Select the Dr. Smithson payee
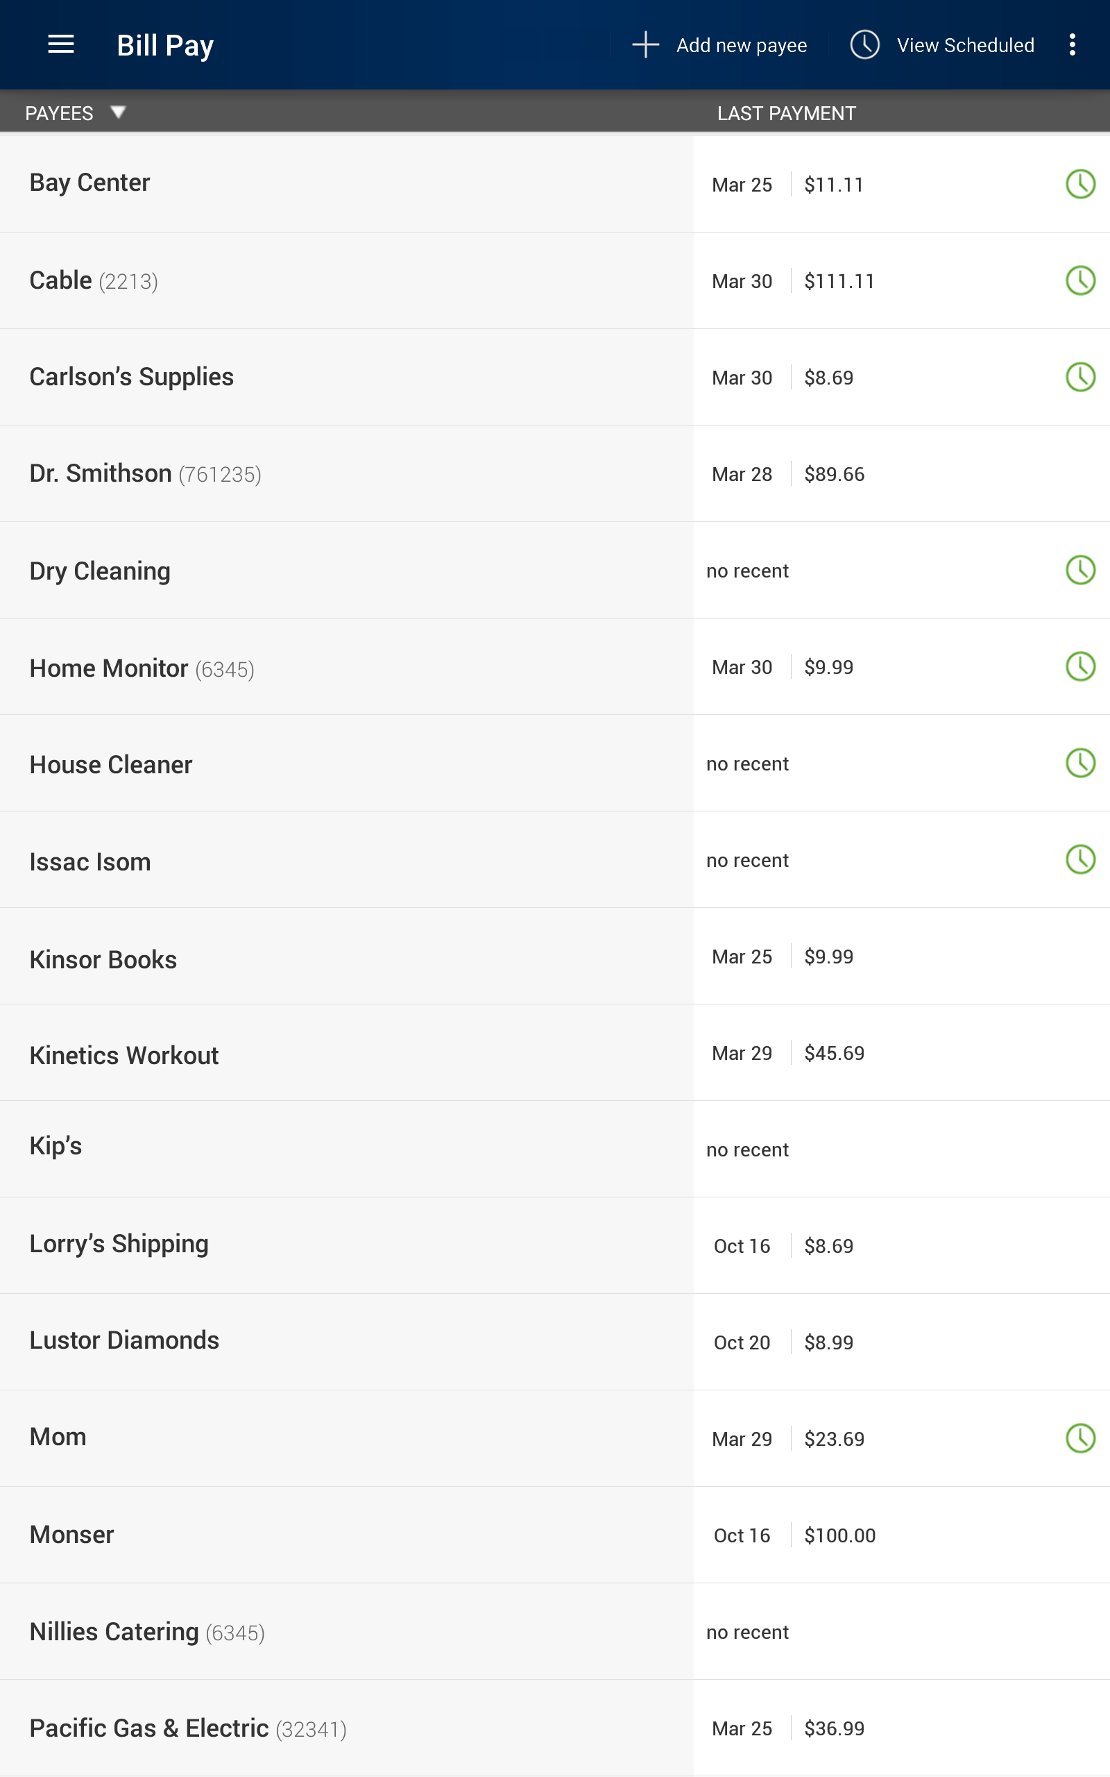The width and height of the screenshot is (1110, 1777). point(146,473)
